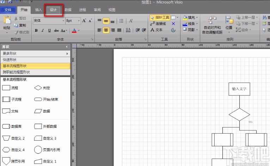Toggle Underline formatting
This screenshot has width=270, height=166.
(49, 30)
